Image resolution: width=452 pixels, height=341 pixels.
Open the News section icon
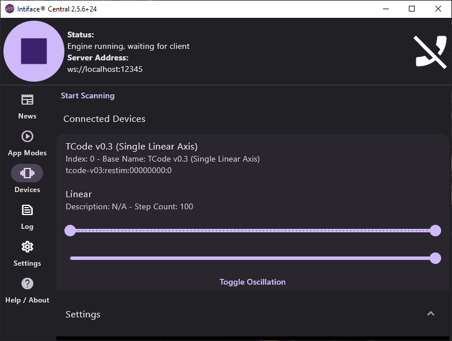[27, 99]
